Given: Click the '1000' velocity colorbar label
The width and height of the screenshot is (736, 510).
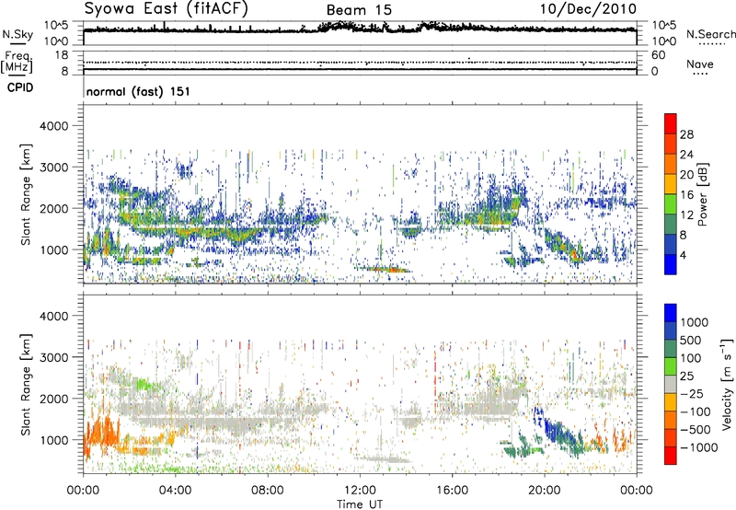Looking at the screenshot, I should coord(694,322).
